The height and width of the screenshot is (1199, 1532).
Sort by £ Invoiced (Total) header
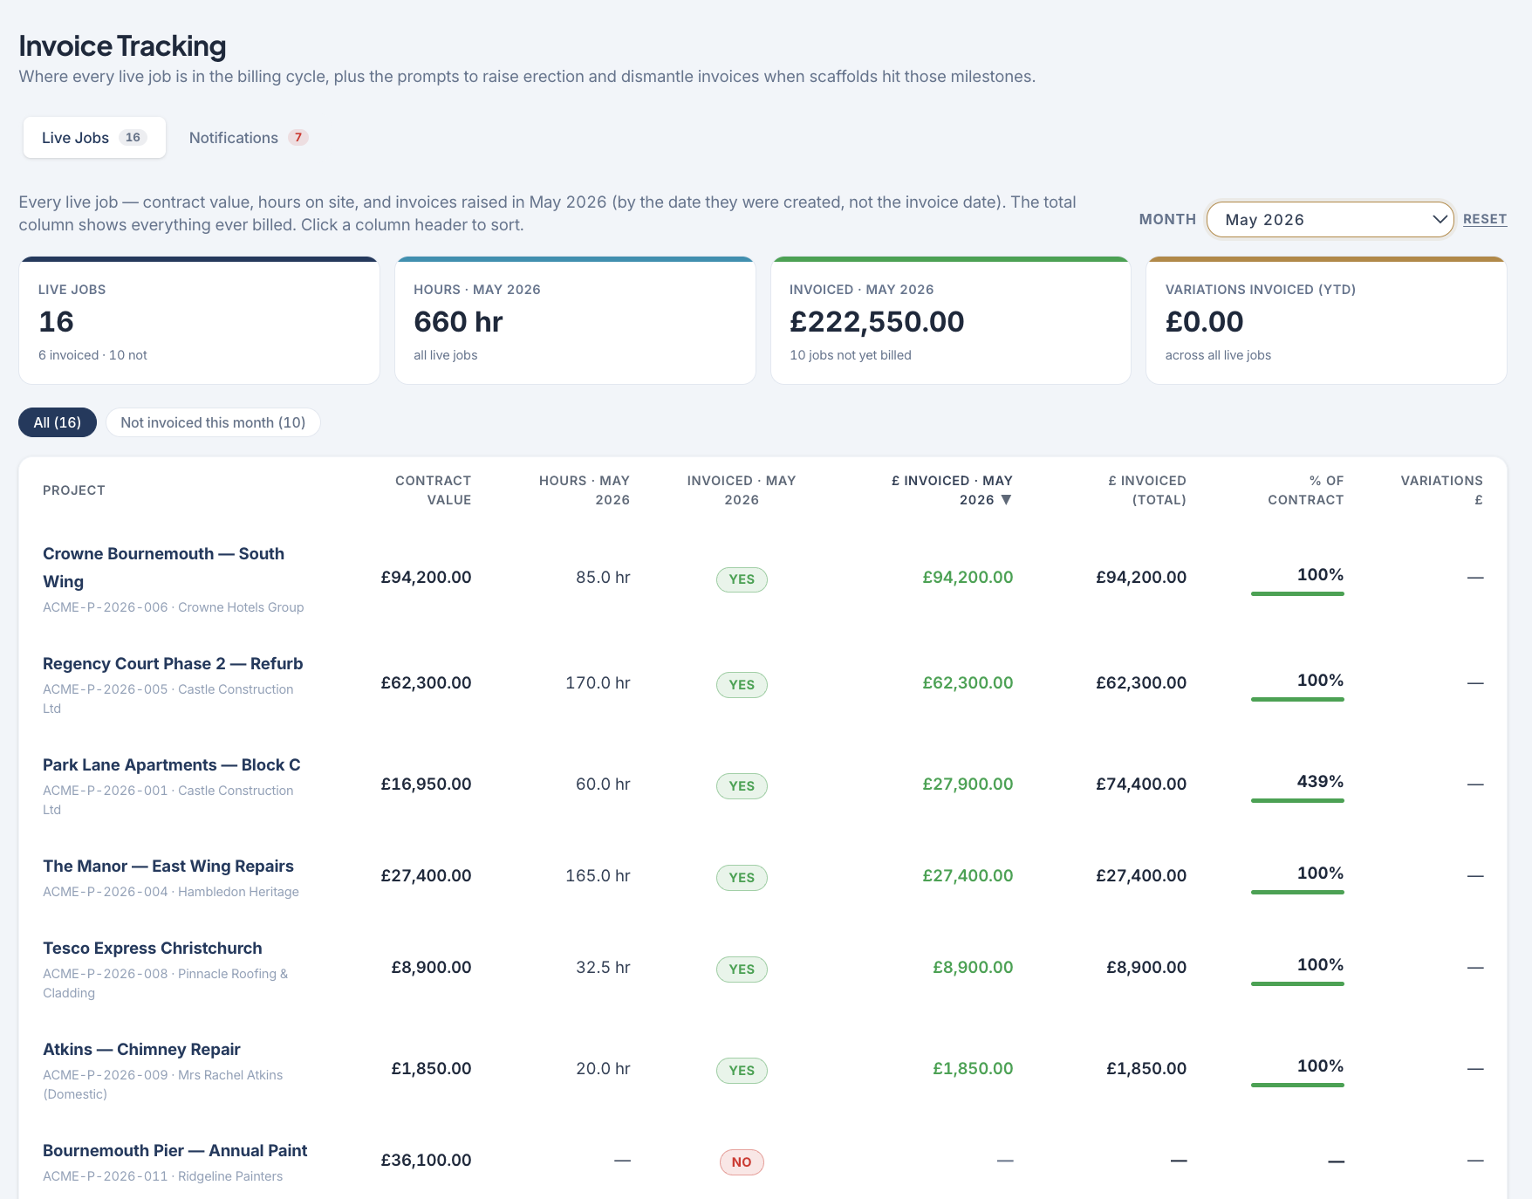tap(1146, 490)
